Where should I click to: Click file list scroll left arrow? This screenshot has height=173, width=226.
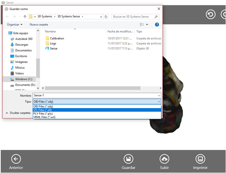(43, 88)
